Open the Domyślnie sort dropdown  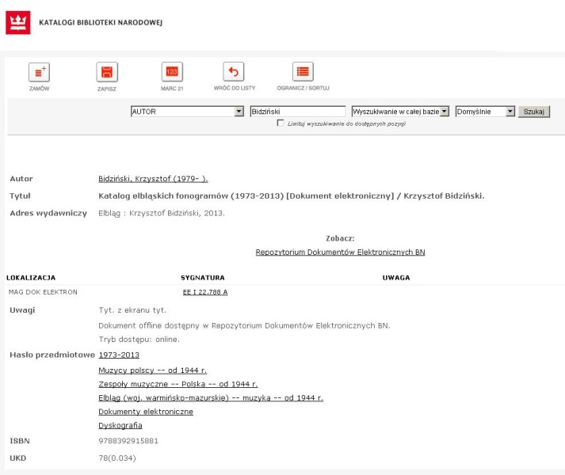pos(485,112)
